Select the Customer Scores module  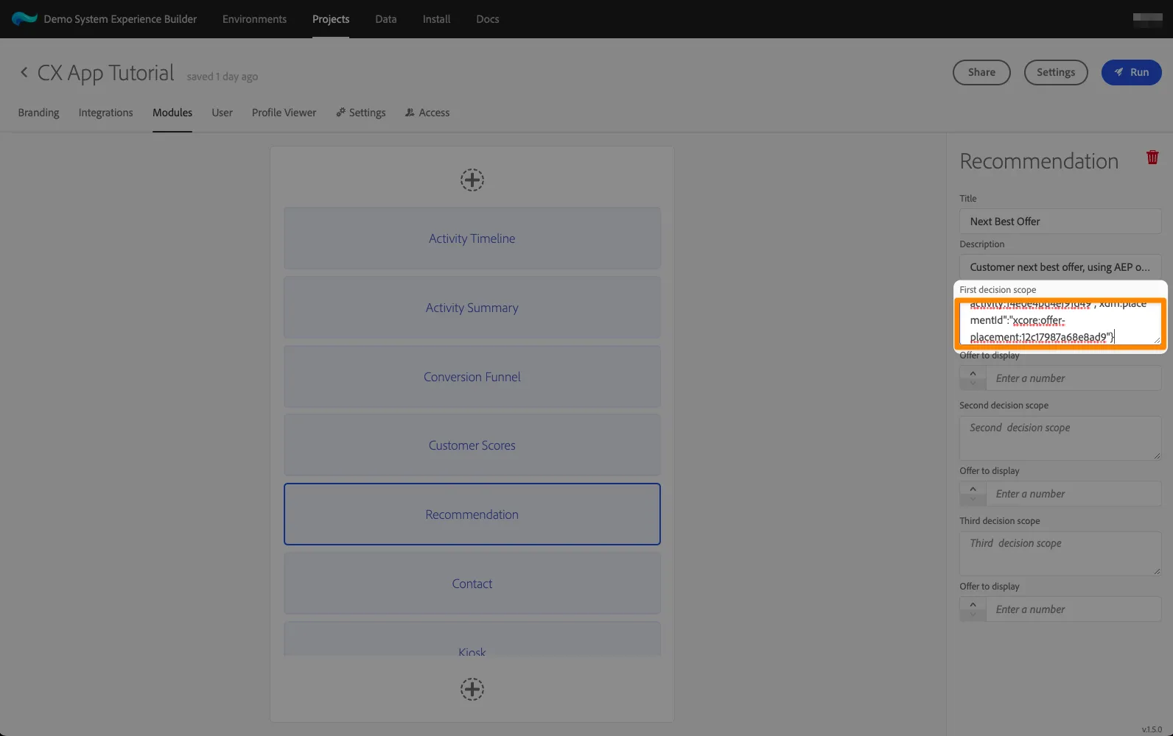(472, 445)
